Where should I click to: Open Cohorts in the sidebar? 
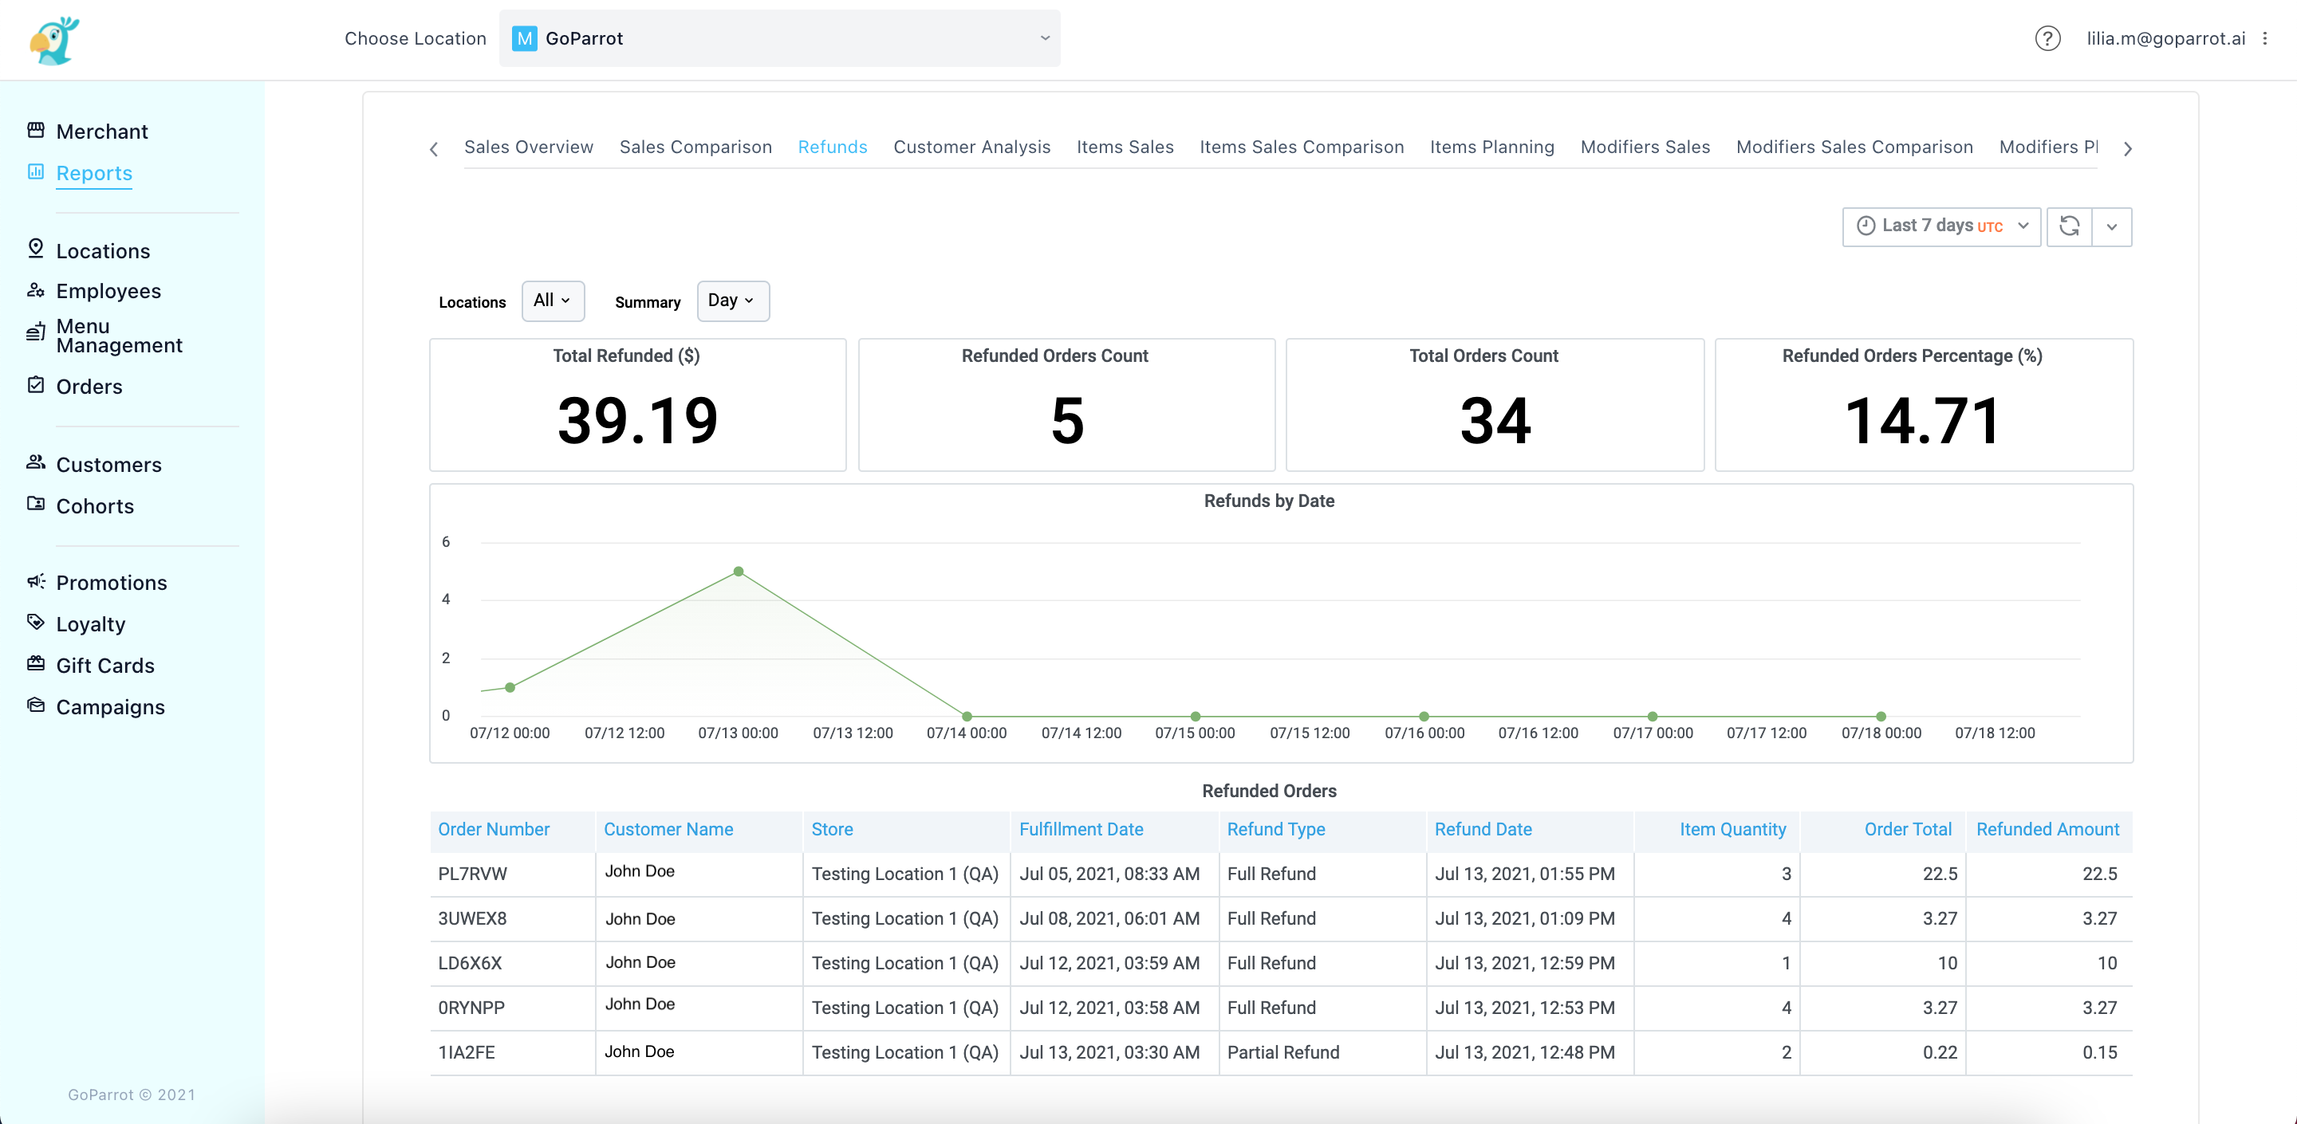[95, 505]
